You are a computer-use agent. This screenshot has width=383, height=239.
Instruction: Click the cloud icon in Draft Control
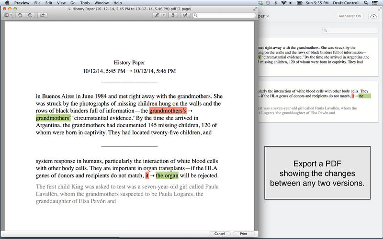point(373,16)
